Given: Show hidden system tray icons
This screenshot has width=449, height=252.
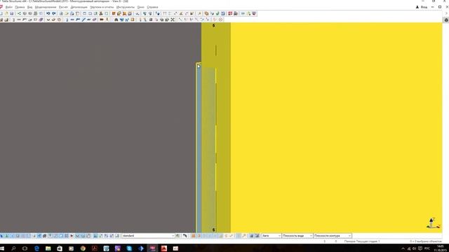Looking at the screenshot, I should coord(403,248).
